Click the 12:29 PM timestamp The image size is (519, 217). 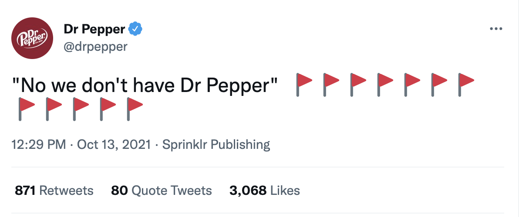[x=38, y=145]
